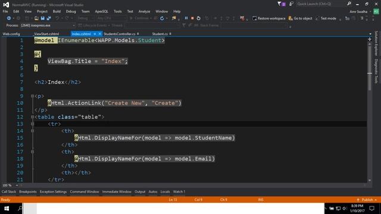Screen dimensions: 381x214
Task: Click the Test mode button
Action: pos(326,18)
